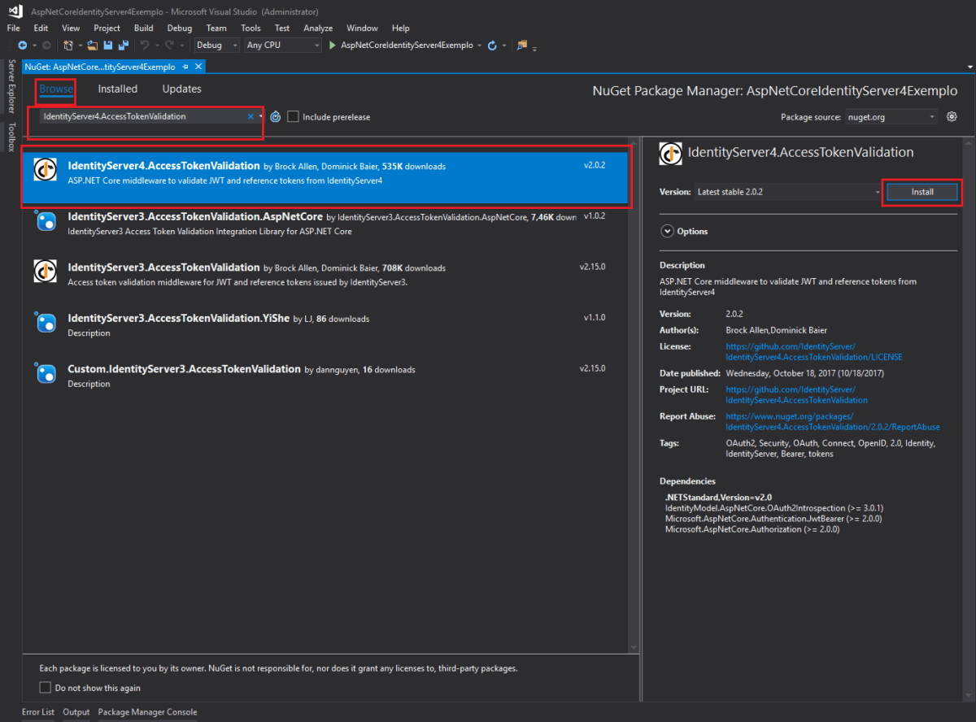The image size is (976, 722).
Task: Open the Error List panel tab
Action: pos(38,712)
